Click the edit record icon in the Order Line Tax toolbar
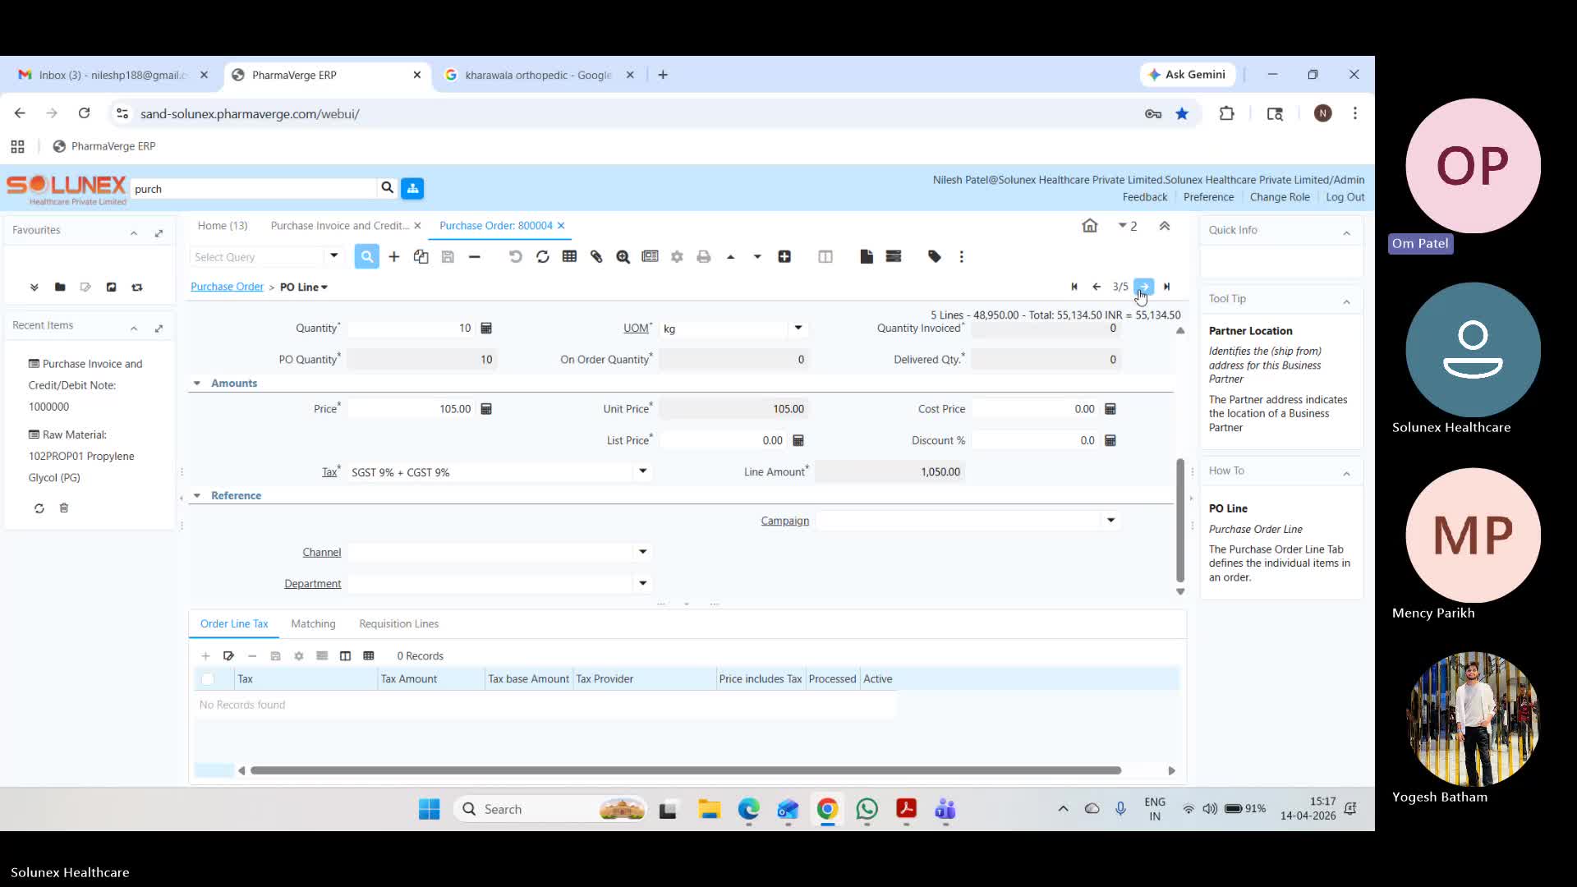Image resolution: width=1577 pixels, height=887 pixels. 228,656
